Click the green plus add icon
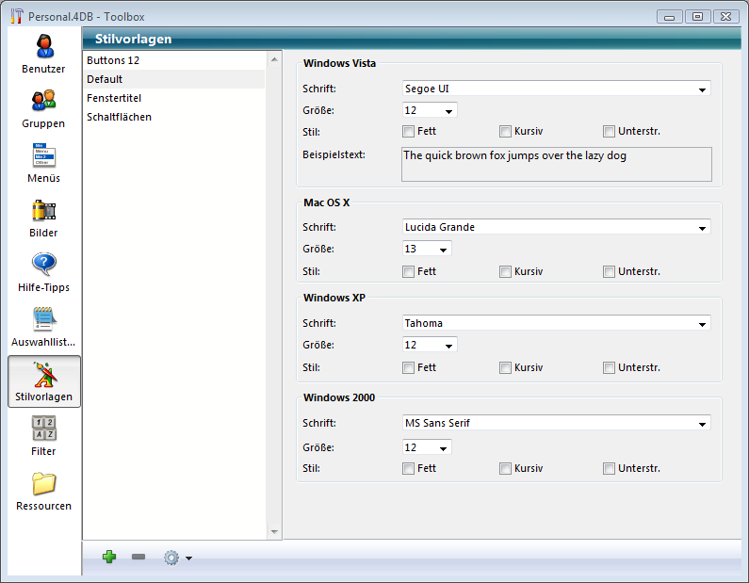The image size is (749, 583). (x=109, y=558)
